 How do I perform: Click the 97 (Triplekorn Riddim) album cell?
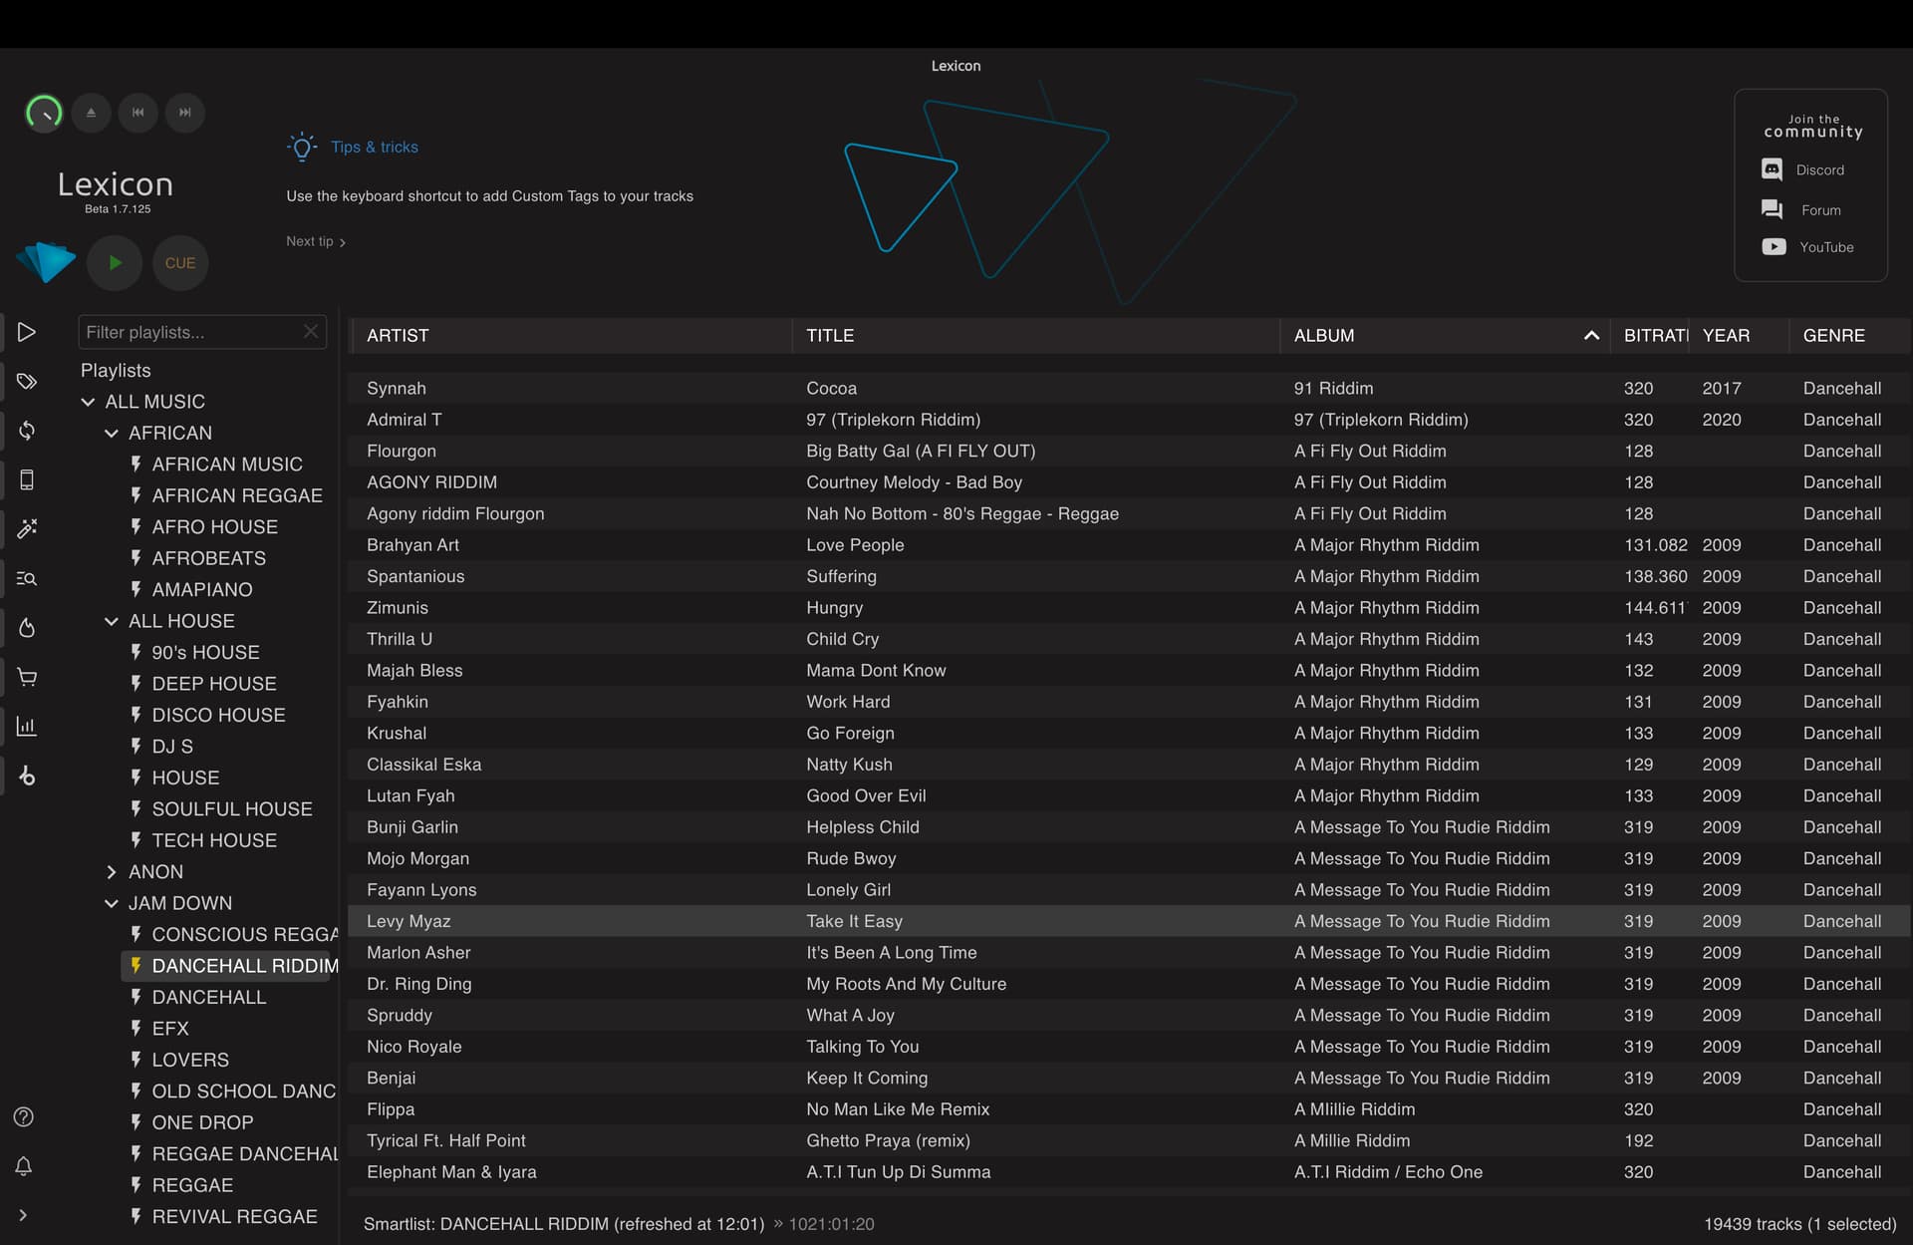(x=1381, y=420)
